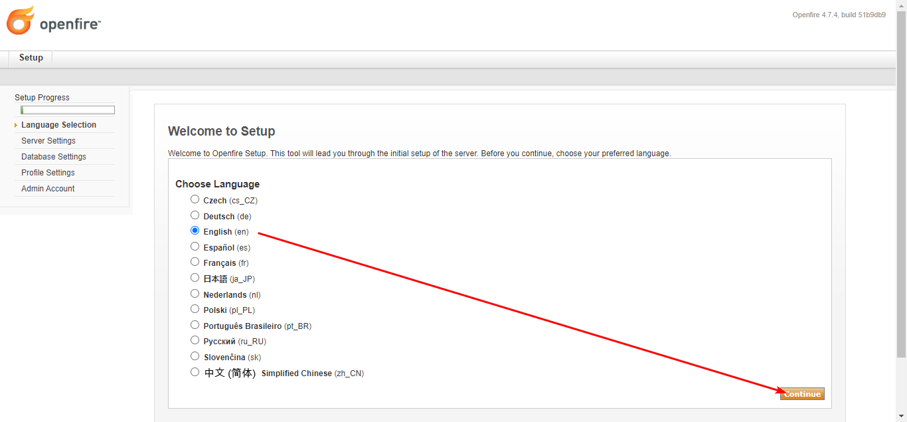Click the yellow arrow beside Language Selection
Viewport: 907px width, 422px height.
pyautogui.click(x=16, y=125)
